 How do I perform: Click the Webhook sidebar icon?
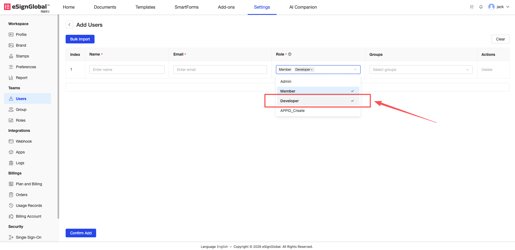click(11, 141)
